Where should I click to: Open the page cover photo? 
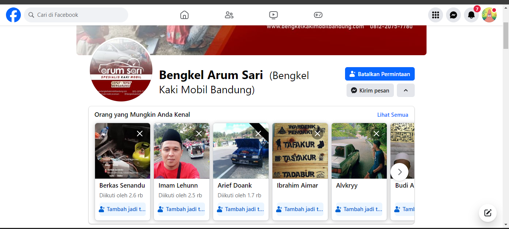pyautogui.click(x=252, y=40)
